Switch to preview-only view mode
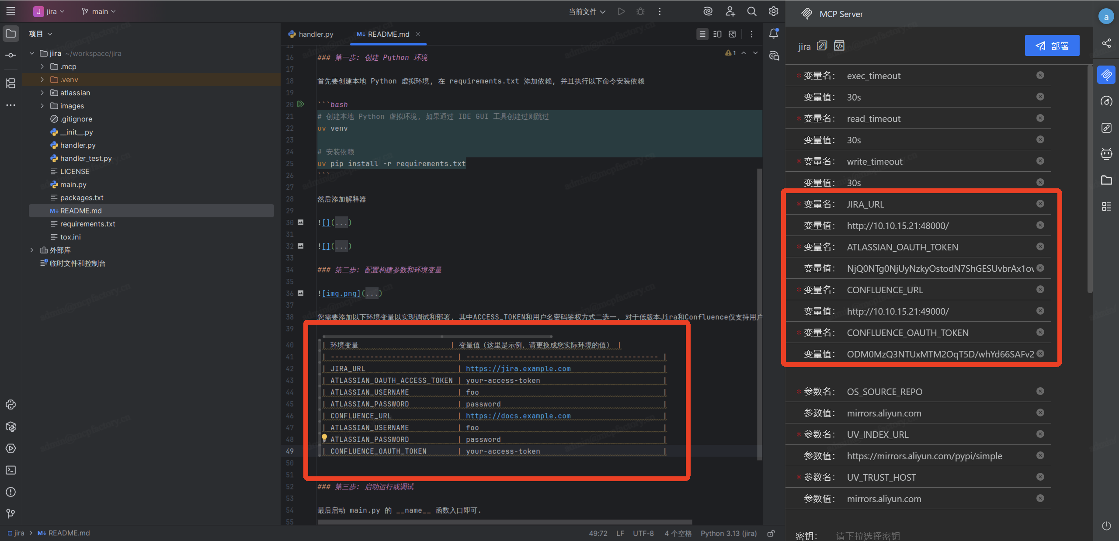Viewport: 1119px width, 541px height. [x=732, y=34]
